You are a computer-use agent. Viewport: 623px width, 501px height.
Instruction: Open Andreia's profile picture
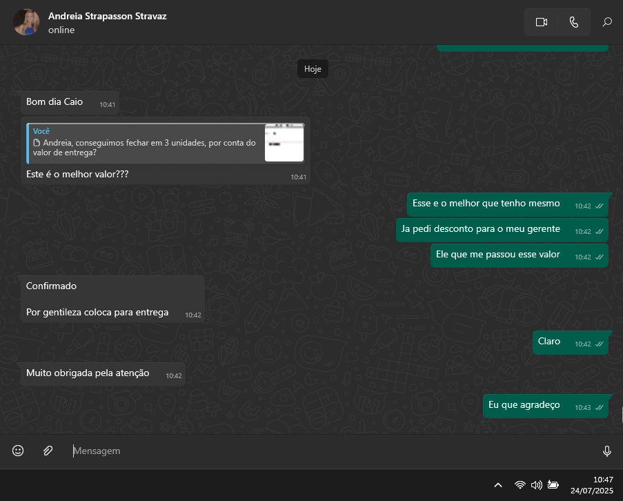[x=26, y=22]
